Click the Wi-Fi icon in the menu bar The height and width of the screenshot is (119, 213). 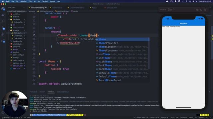(186, 1)
